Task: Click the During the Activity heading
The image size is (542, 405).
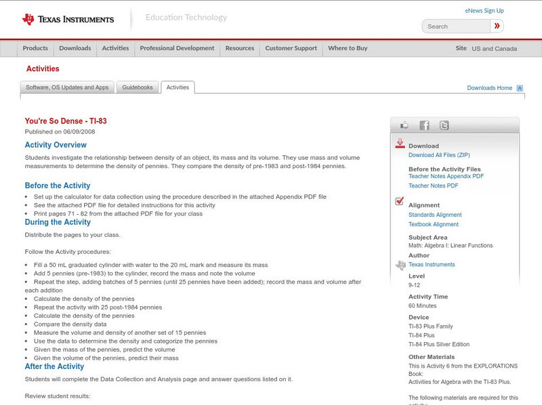Action: [x=58, y=222]
